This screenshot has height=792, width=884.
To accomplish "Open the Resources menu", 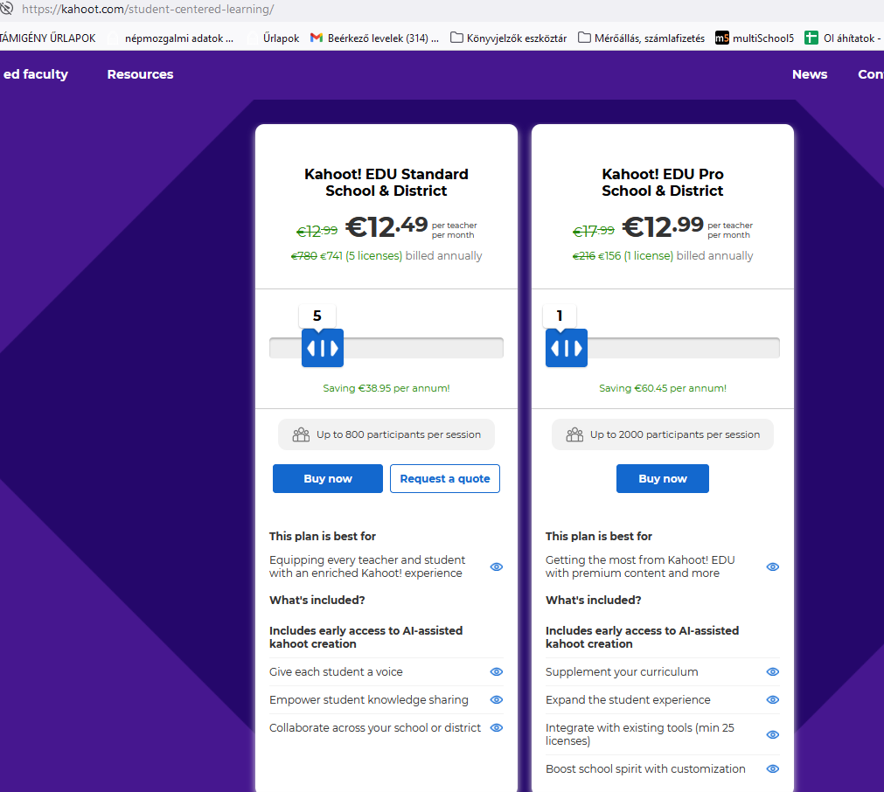I will click(x=141, y=74).
